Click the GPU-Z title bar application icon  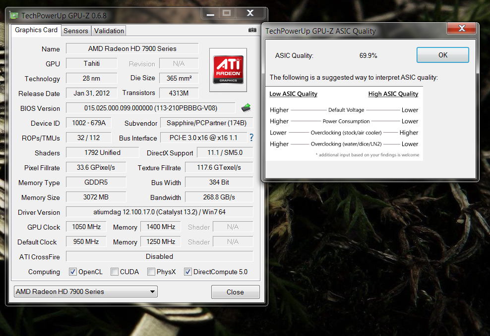14,15
